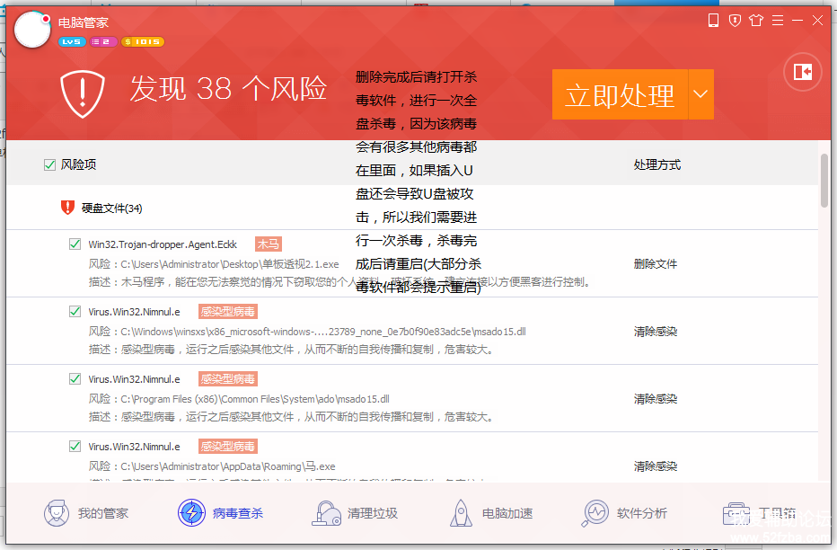Click path ending msado15.dll in winsxs
Image resolution: width=837 pixels, height=550 pixels.
pyautogui.click(x=323, y=332)
